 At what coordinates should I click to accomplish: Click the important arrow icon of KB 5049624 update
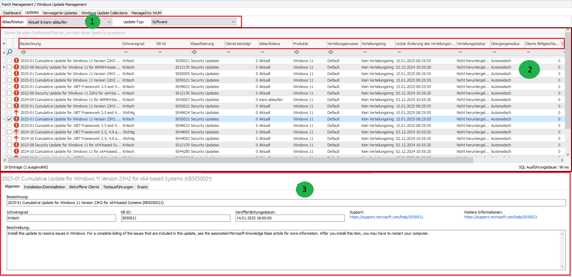(16, 113)
